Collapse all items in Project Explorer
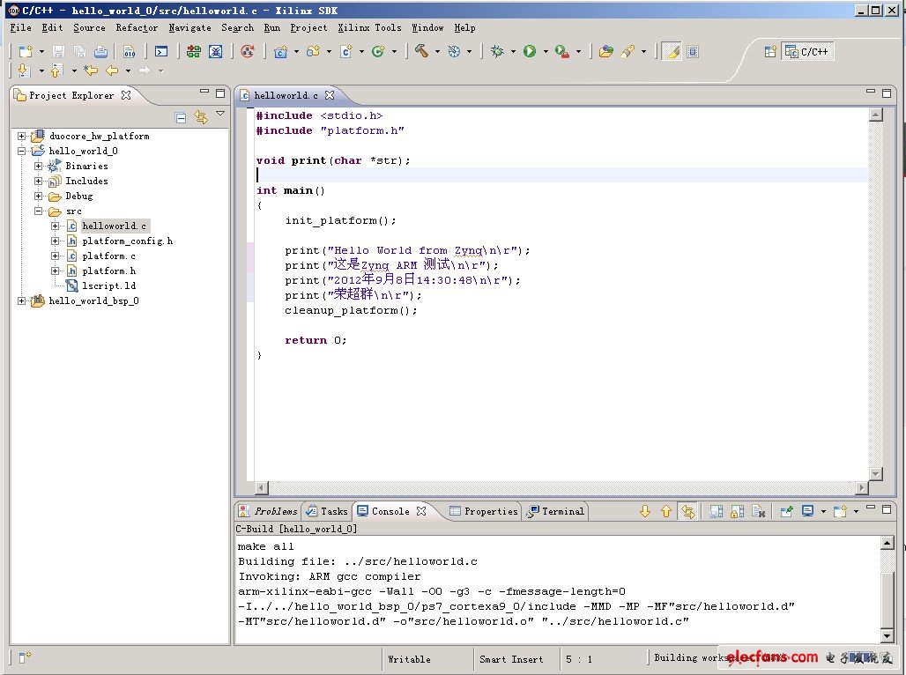This screenshot has height=675, width=906. coord(181,117)
